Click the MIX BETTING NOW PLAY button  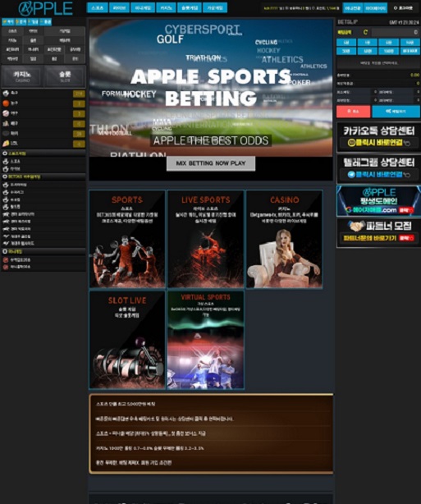click(211, 163)
